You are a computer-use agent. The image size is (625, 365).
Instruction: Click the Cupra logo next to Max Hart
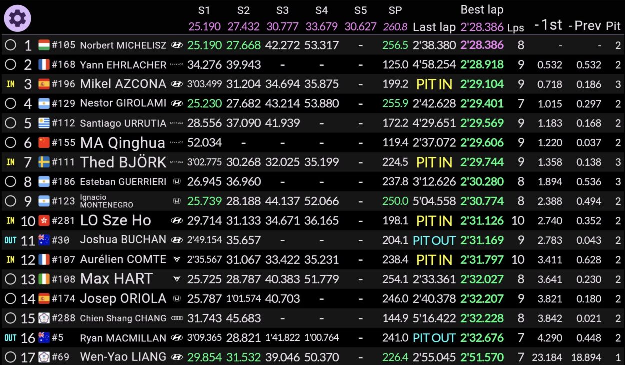[176, 279]
